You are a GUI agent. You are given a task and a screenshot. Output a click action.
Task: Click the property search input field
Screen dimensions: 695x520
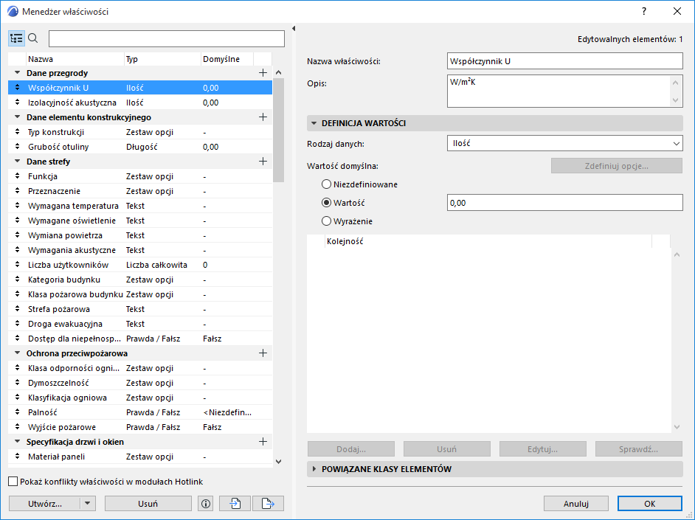pyautogui.click(x=167, y=38)
